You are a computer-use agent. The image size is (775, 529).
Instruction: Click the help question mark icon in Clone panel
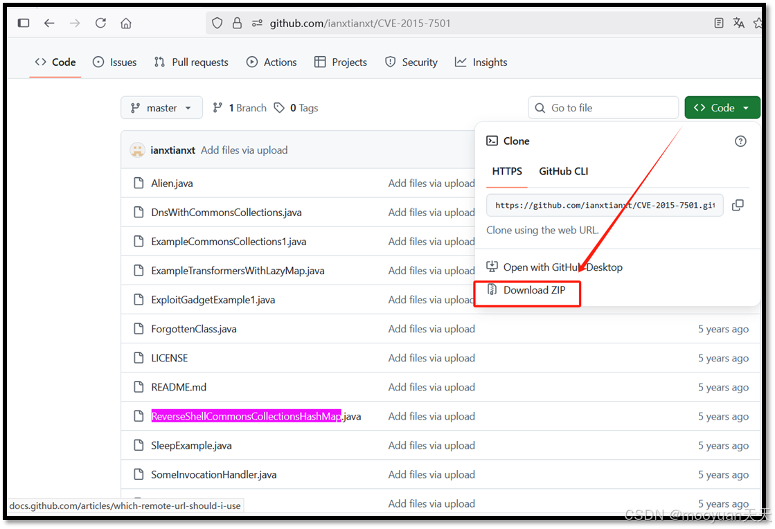click(740, 141)
